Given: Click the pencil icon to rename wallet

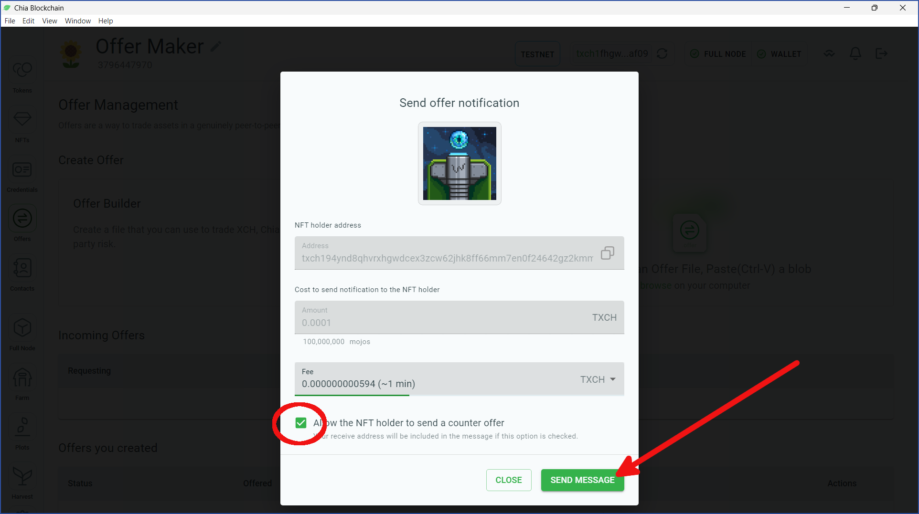Looking at the screenshot, I should tap(216, 46).
